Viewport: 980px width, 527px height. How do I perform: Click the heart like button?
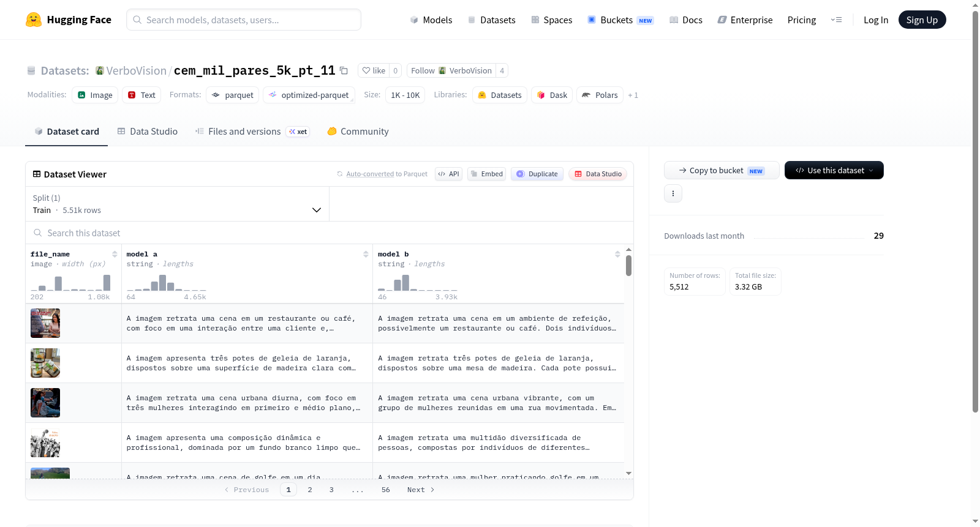pyautogui.click(x=374, y=70)
